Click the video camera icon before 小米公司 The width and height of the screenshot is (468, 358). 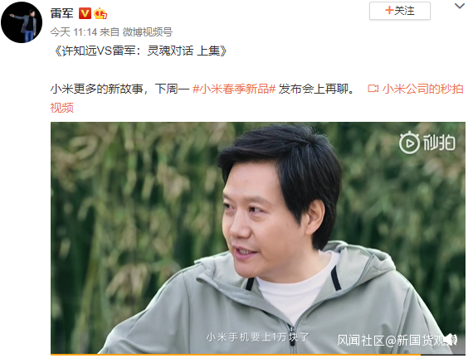tap(373, 89)
